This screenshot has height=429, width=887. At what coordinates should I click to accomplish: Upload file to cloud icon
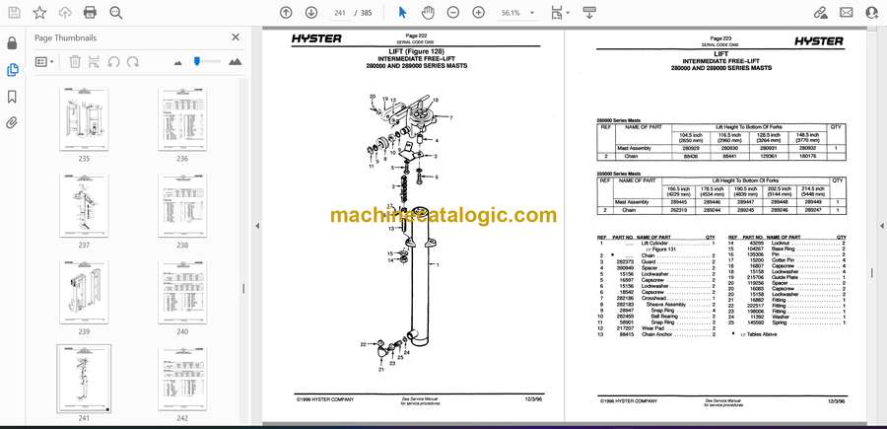coord(65,13)
